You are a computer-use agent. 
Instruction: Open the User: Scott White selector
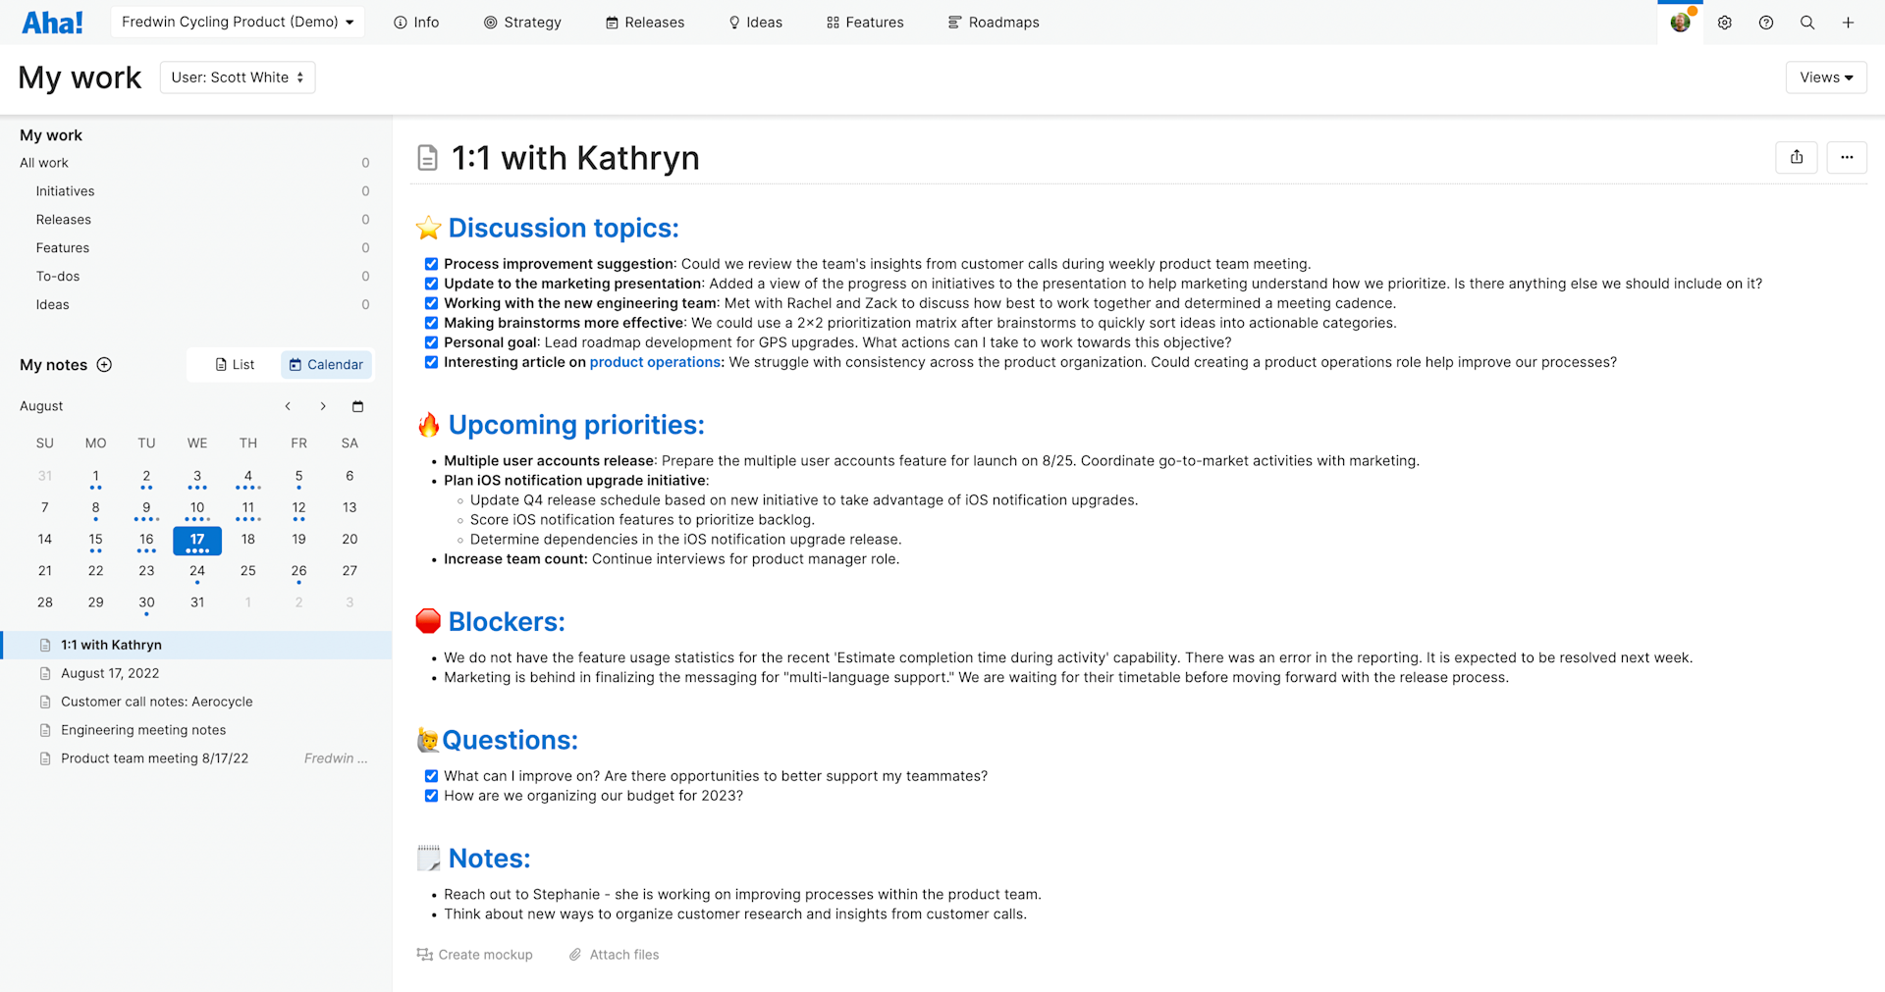[238, 78]
